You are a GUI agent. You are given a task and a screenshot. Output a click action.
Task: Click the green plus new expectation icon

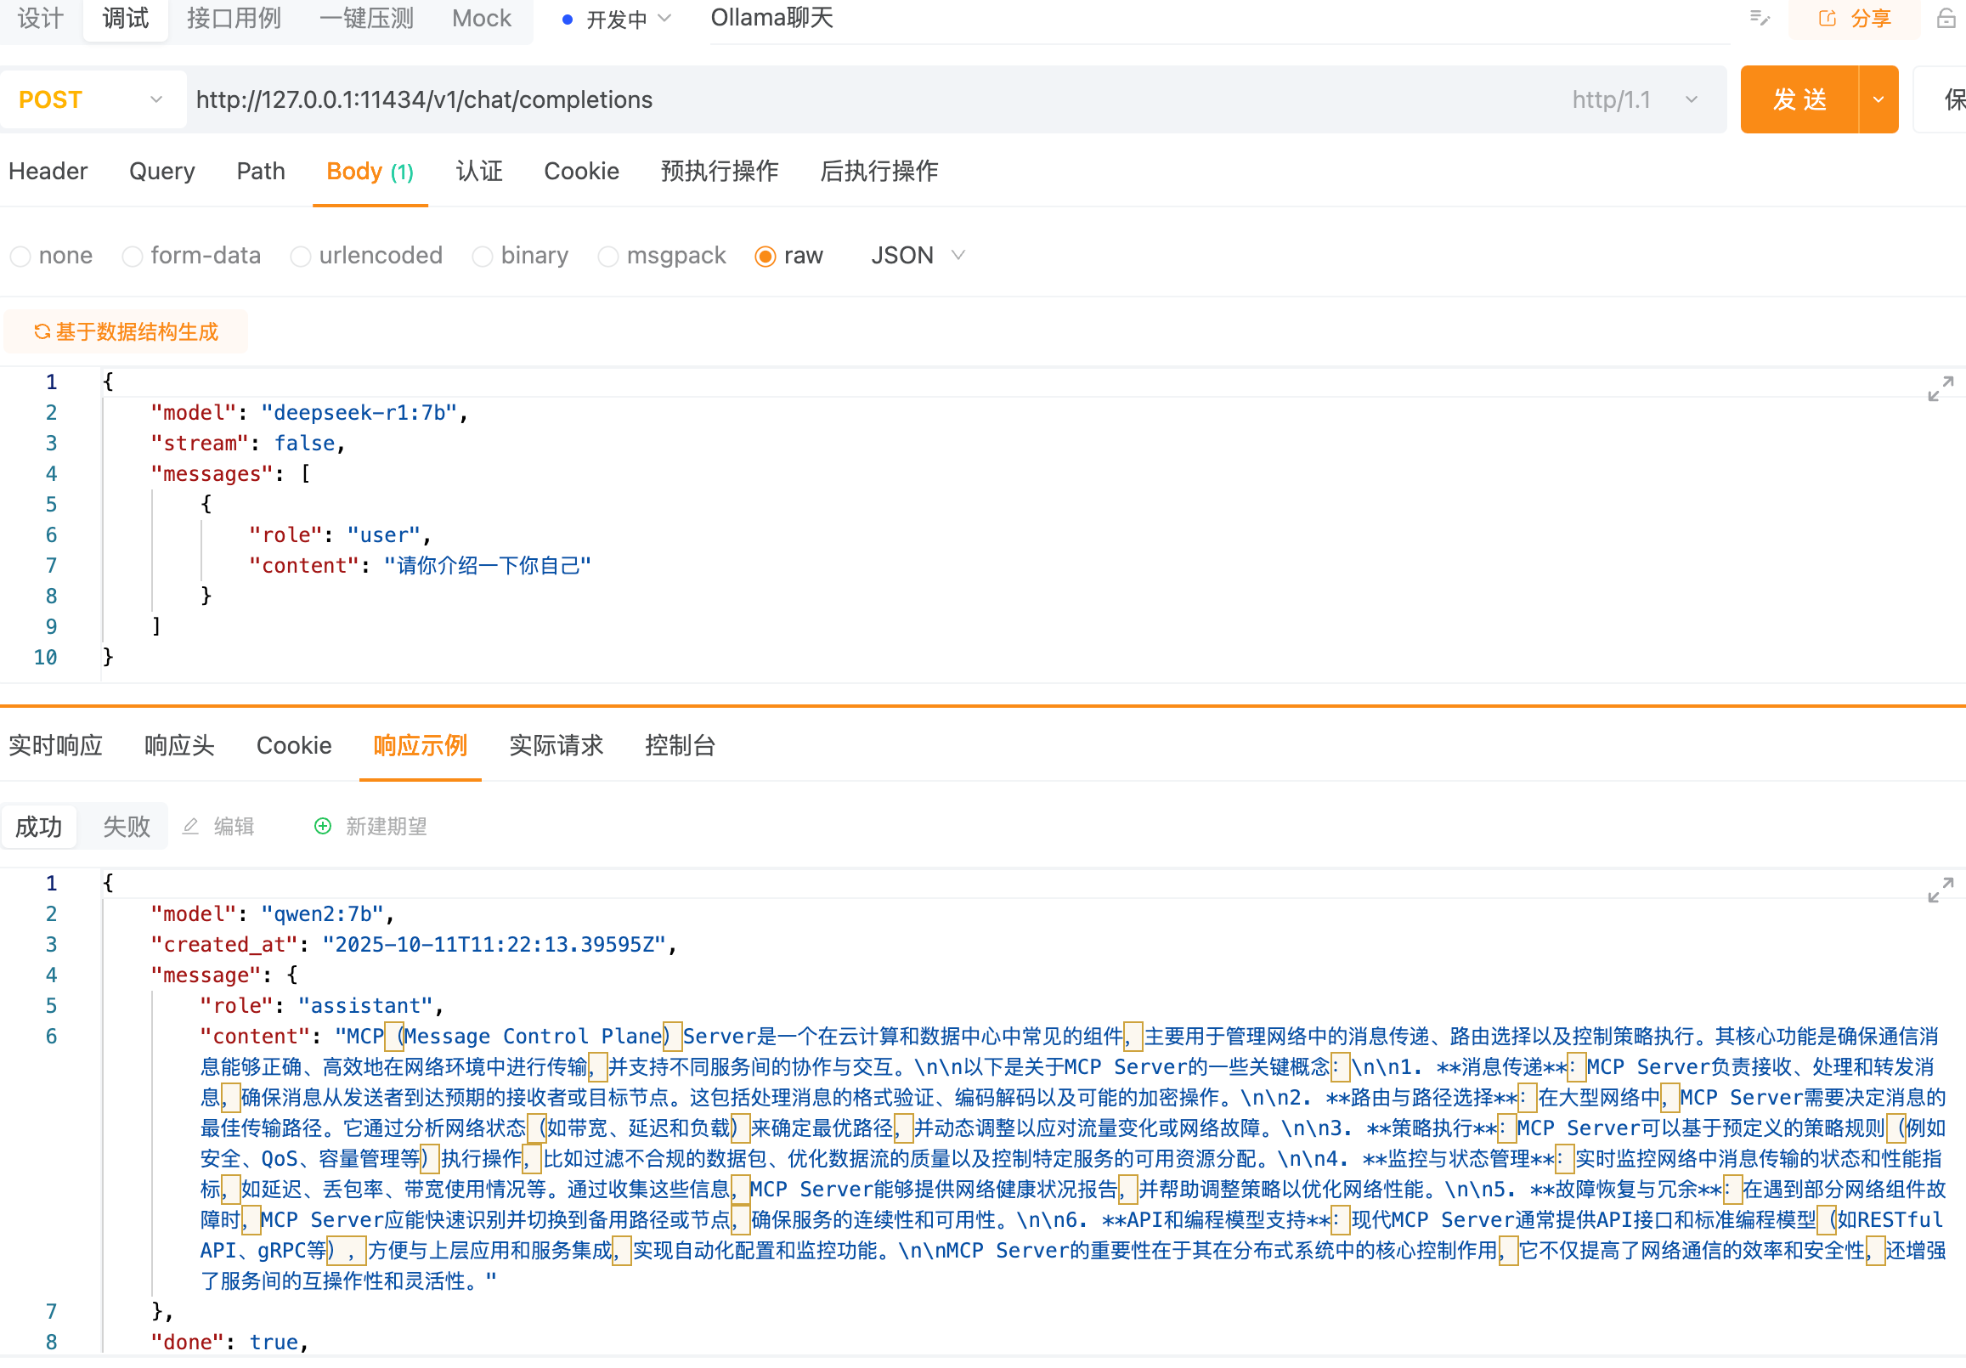323,826
